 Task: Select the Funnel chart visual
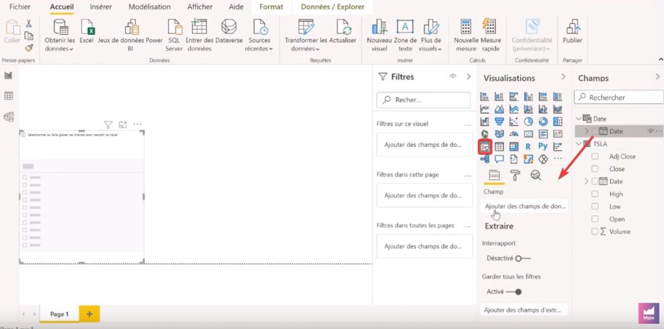coord(499,122)
